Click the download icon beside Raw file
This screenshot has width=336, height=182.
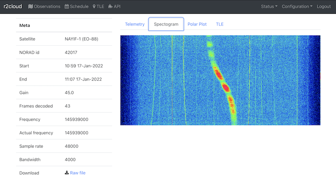click(x=67, y=173)
